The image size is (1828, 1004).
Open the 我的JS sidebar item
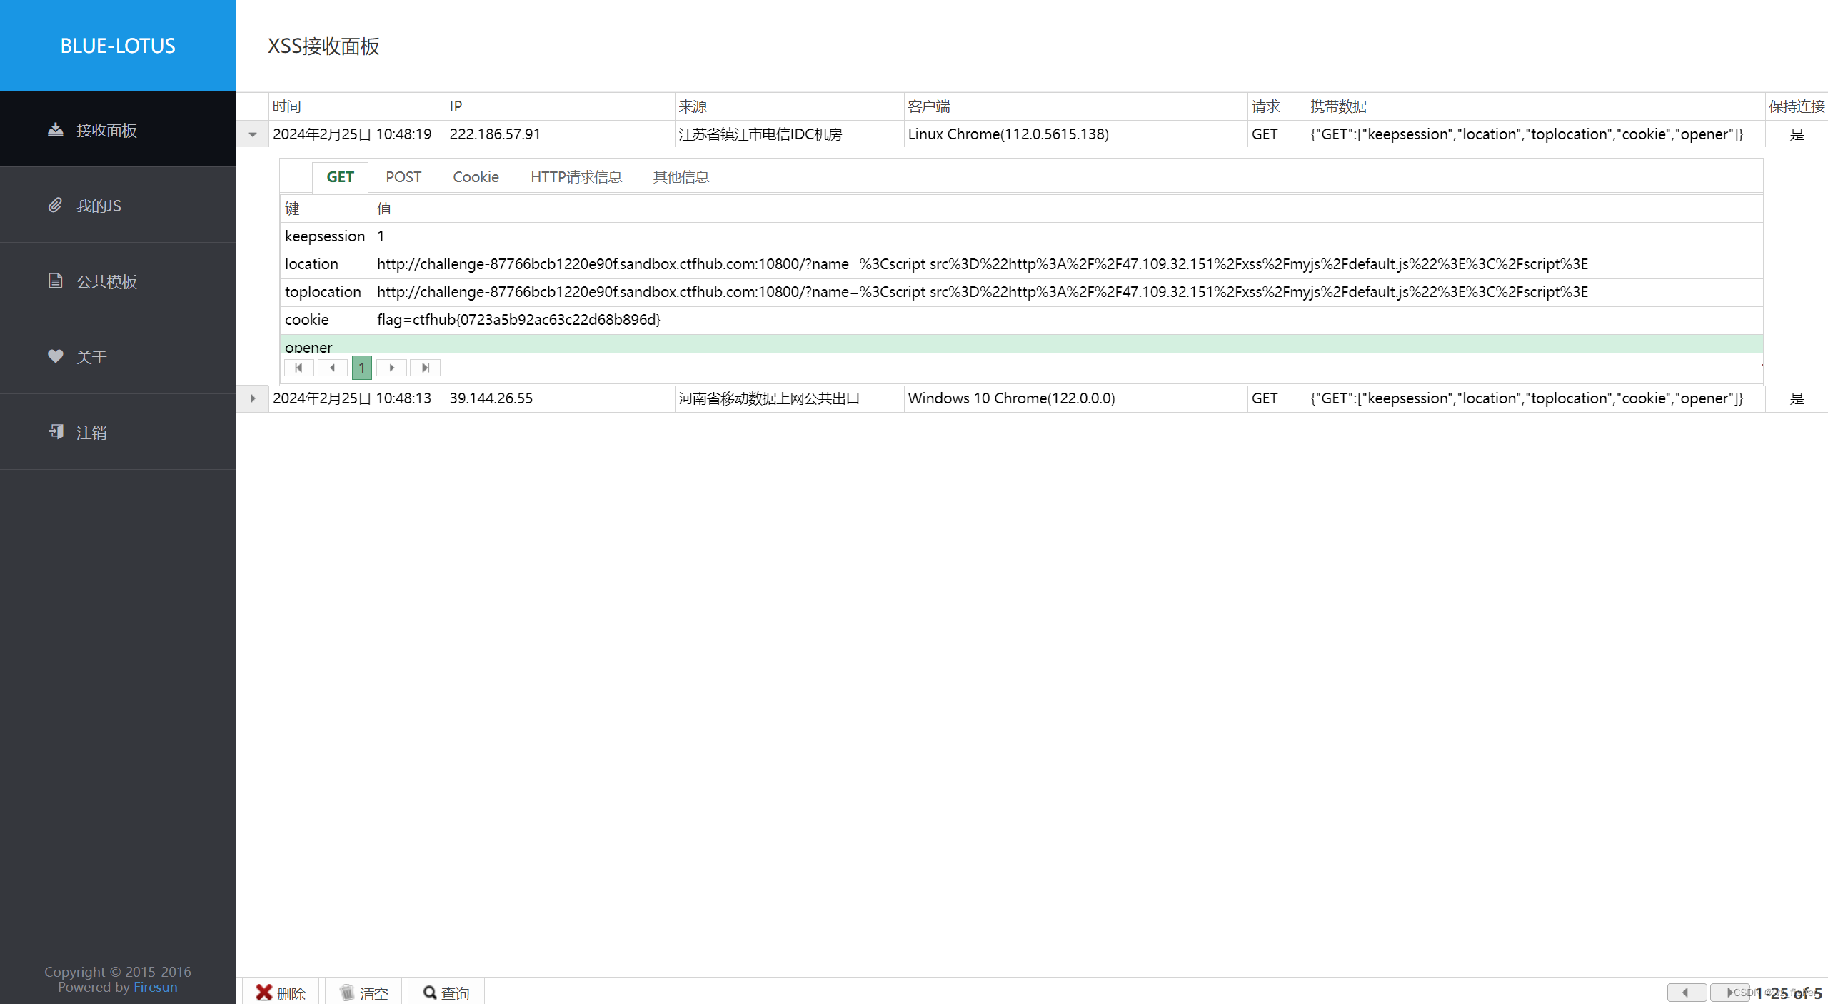coord(118,205)
